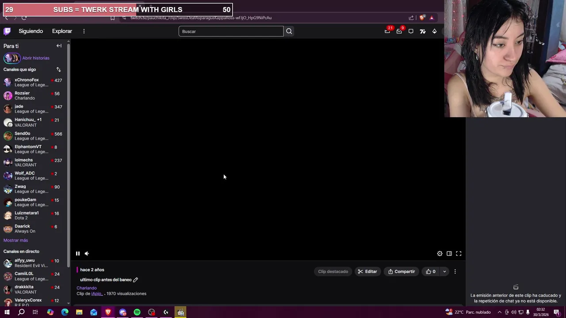Open Microsoft Edge from taskbar
Screen dimensions: 566x318
pyautogui.click(x=65, y=312)
